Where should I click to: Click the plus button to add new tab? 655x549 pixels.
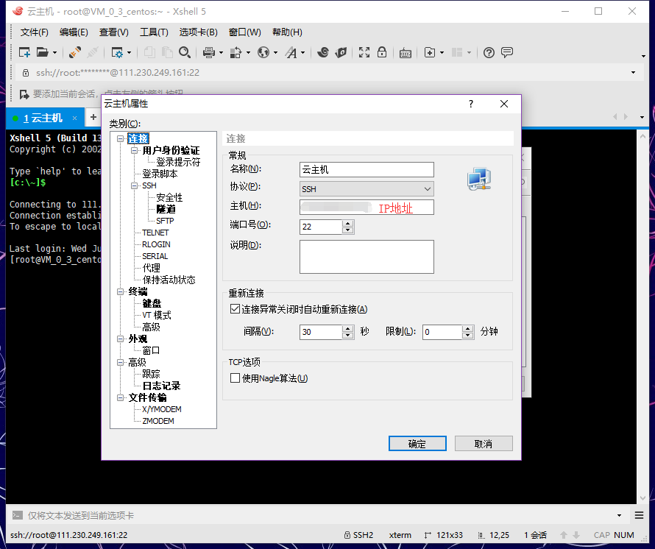coord(93,118)
